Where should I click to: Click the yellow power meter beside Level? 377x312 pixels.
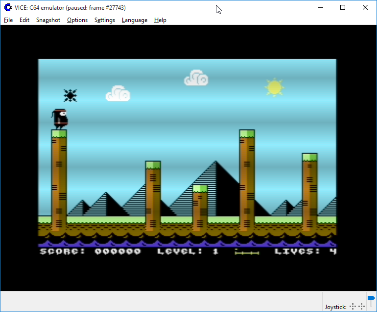tap(247, 252)
